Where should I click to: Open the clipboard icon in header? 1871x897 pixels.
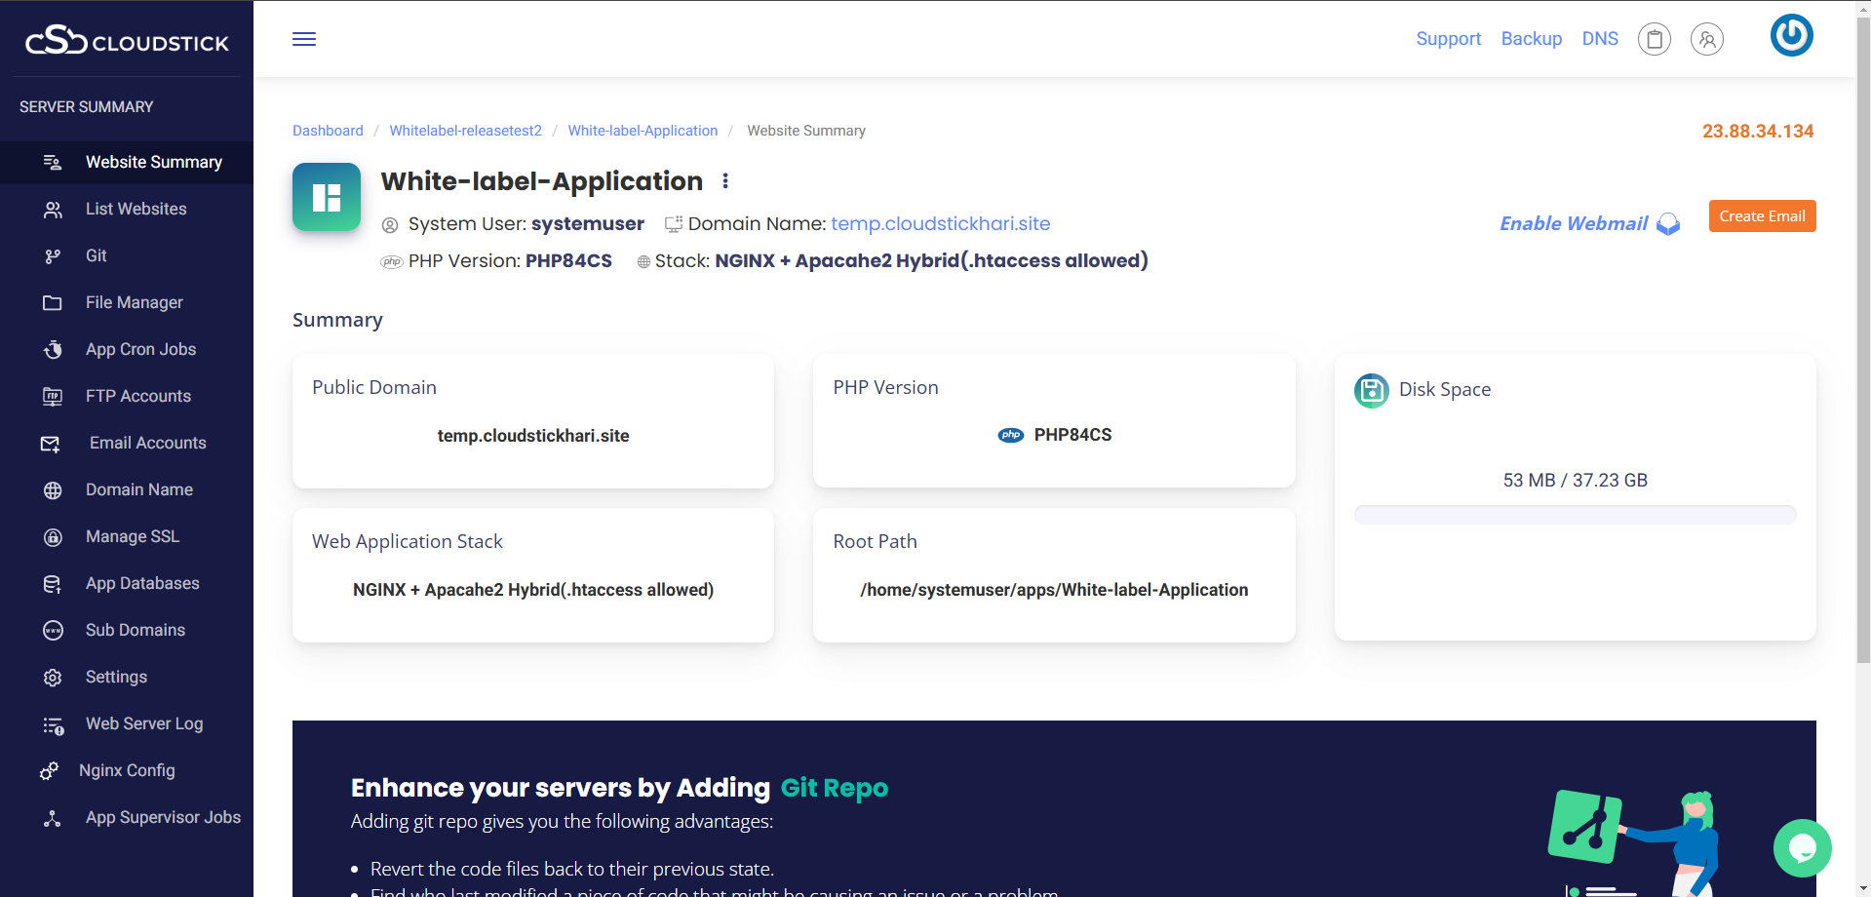[x=1654, y=39]
